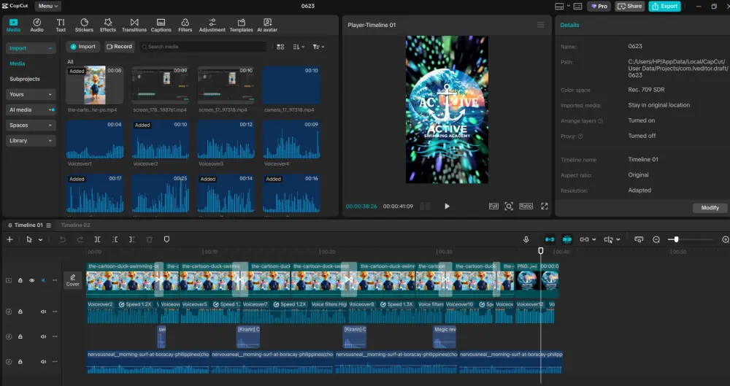Open the Filters panel

click(x=185, y=25)
